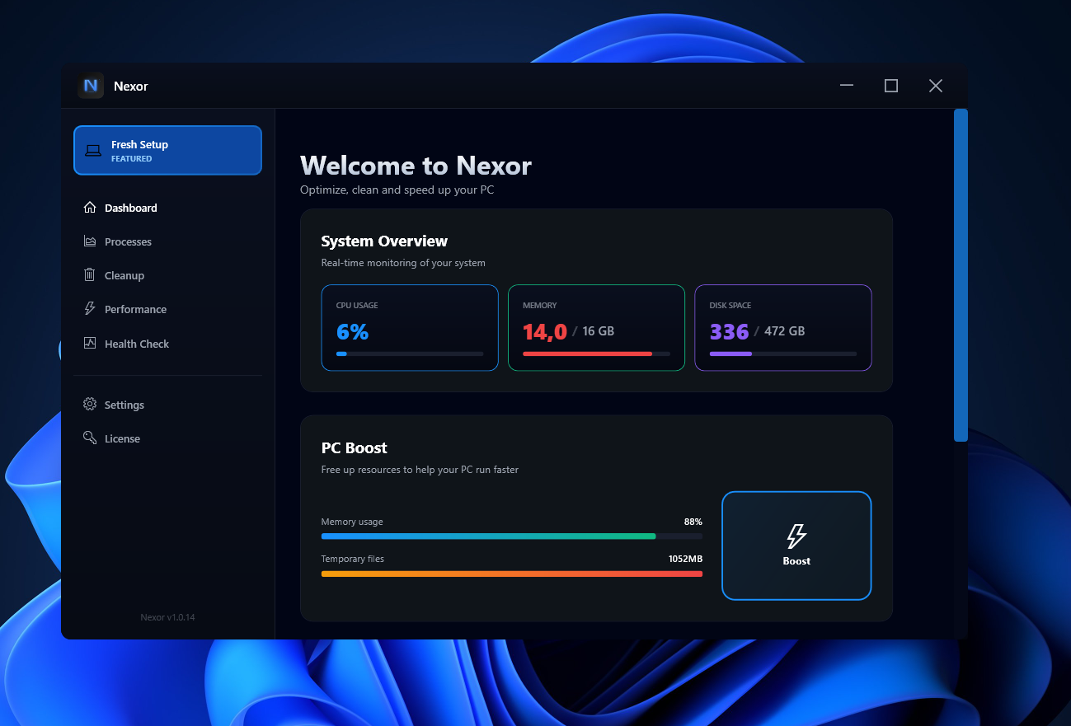Click the CPU usage progress bar

[x=410, y=354]
